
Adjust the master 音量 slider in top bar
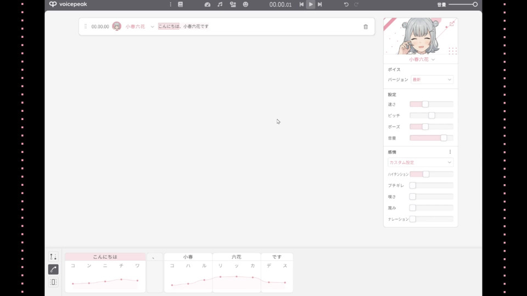(x=463, y=4)
